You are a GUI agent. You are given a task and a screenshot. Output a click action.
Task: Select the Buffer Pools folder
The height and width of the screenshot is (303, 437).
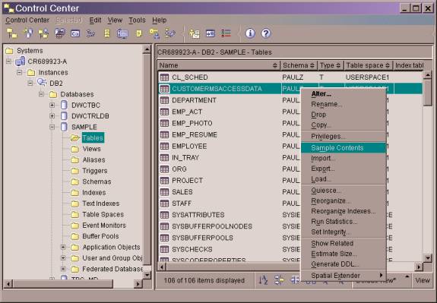[100, 236]
